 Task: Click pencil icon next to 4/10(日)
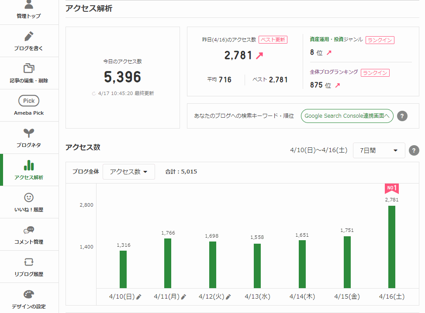click(138, 297)
